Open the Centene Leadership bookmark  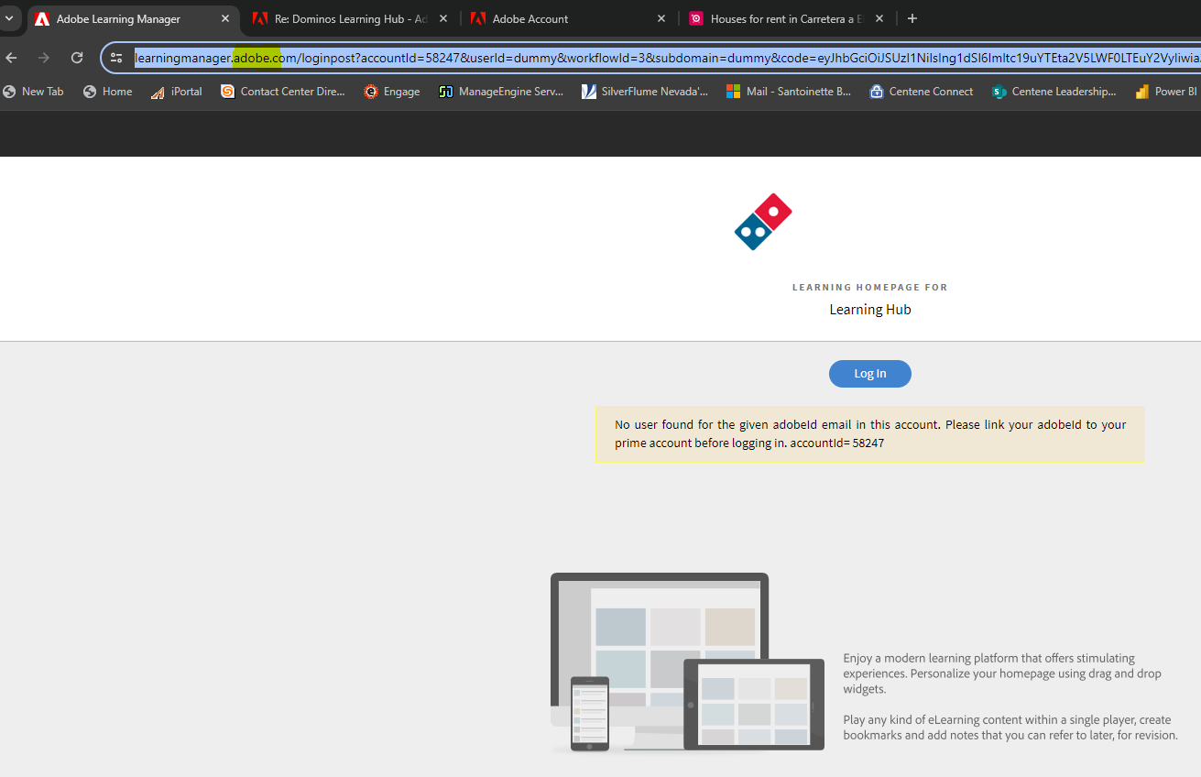click(x=1054, y=91)
